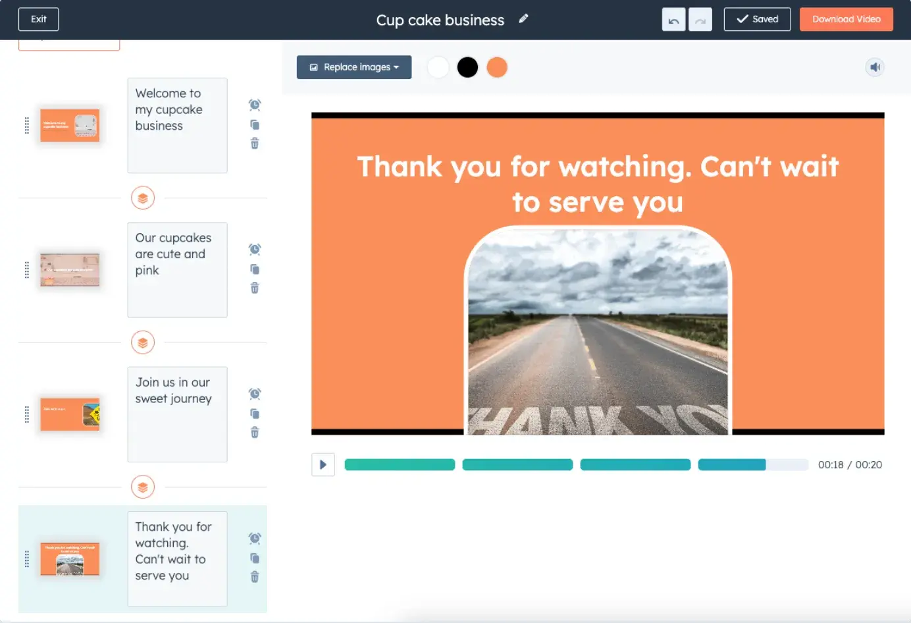Undo the last edit
Image resolution: width=911 pixels, height=623 pixels.
pyautogui.click(x=673, y=20)
